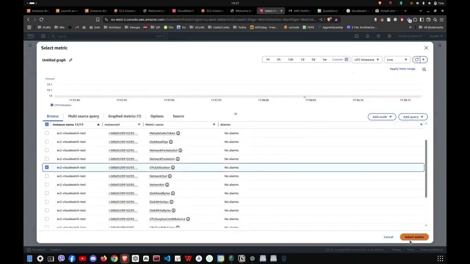Select the 1h time range
Screen dimensions: 470x264
tap(268, 59)
